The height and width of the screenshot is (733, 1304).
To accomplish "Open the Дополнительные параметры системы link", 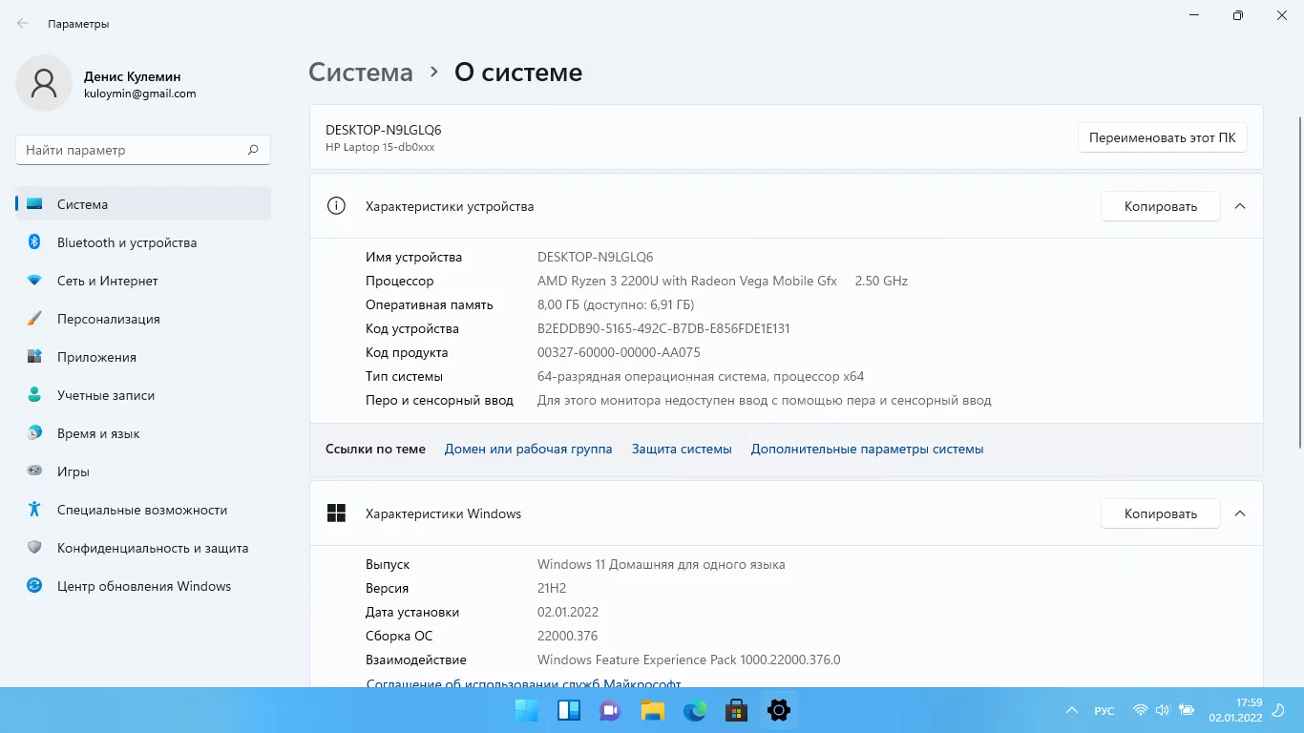I will (868, 449).
